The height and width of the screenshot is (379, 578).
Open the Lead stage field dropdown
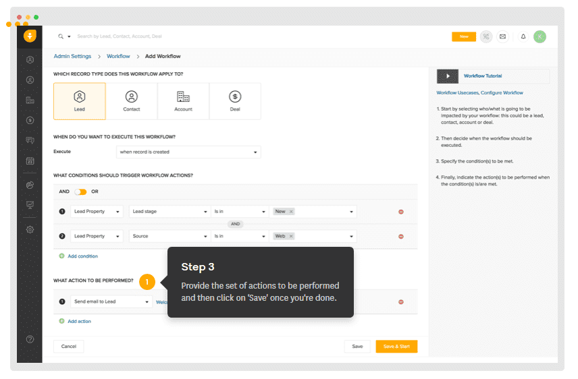point(169,212)
